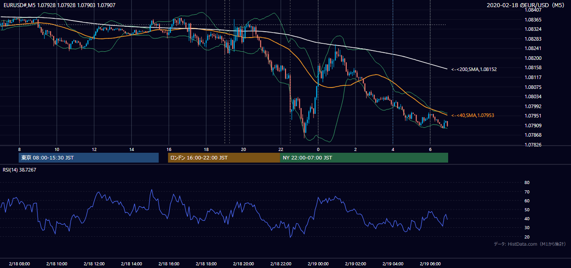The image size is (571, 268).
Task: Click the Tokyo 08:00-15:30 JST session bar
Action: tap(88, 158)
